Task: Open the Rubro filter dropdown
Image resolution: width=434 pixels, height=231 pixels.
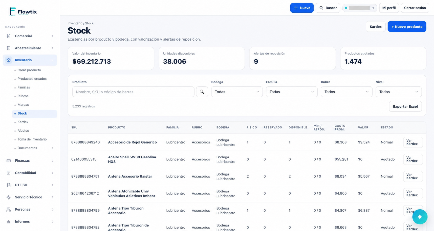Action: coord(346,92)
